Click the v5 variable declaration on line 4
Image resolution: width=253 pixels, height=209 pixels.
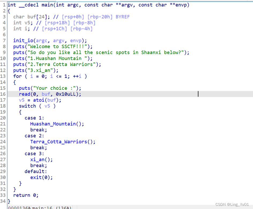pyautogui.click(x=23, y=23)
